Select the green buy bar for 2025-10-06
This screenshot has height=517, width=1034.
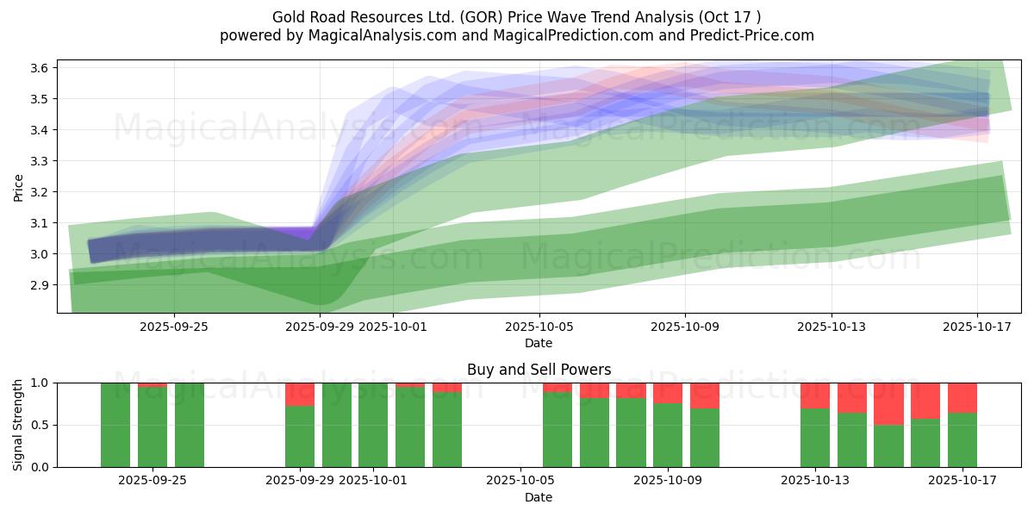point(557,430)
